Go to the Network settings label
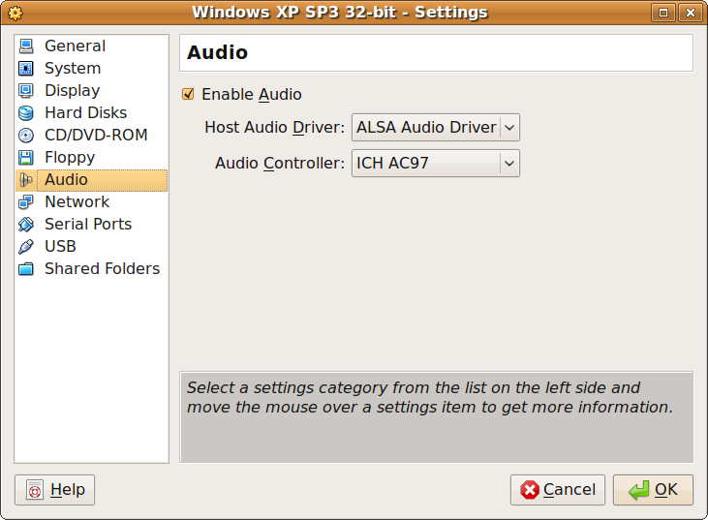The width and height of the screenshot is (708, 520). 77,202
